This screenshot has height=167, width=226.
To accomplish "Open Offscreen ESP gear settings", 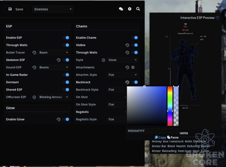I will pyautogui.click(x=34, y=97).
